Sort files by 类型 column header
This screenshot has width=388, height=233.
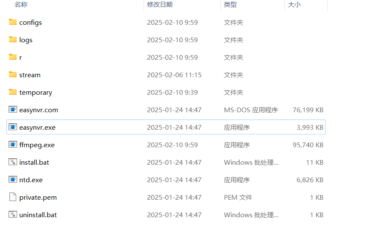point(230,4)
